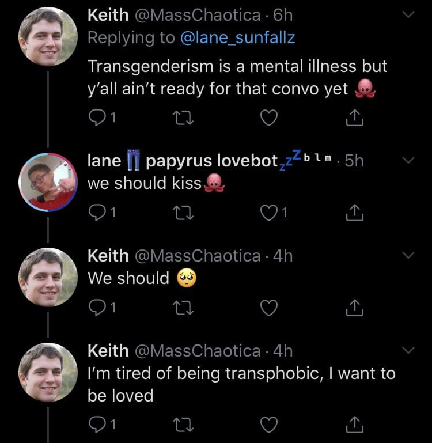Open @MassChaotica handle on the 'We should' tweet
Screen dimensions: 432x443
tap(199, 255)
